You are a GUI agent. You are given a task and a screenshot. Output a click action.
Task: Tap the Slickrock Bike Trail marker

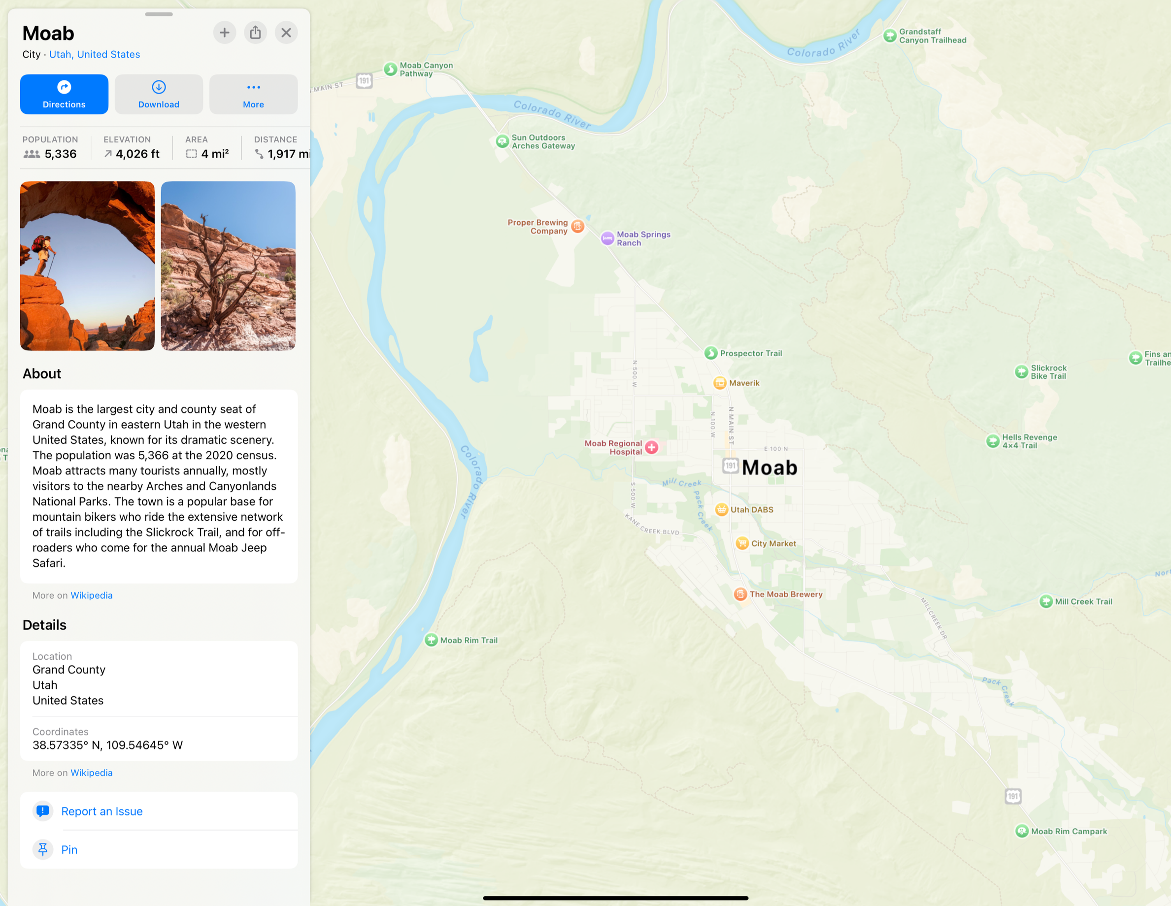(1021, 371)
